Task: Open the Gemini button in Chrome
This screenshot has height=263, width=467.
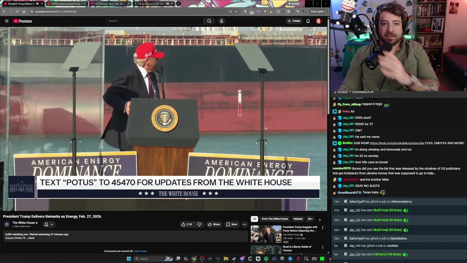Action: 294,4
